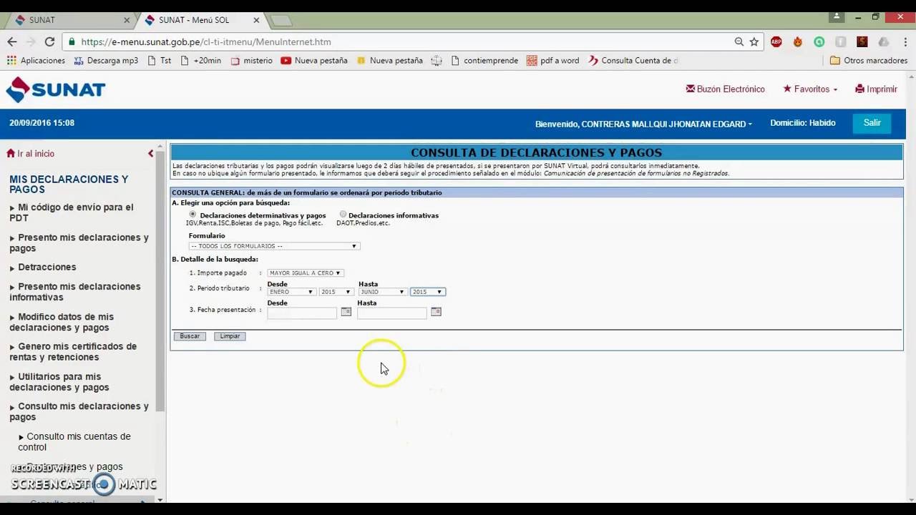Open Consulta Cuenta de bookmark
Image resolution: width=916 pixels, height=515 pixels.
[633, 61]
